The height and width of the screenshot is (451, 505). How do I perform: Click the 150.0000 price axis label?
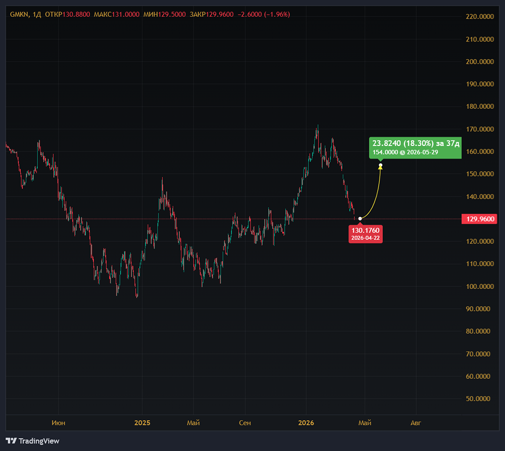click(480, 174)
